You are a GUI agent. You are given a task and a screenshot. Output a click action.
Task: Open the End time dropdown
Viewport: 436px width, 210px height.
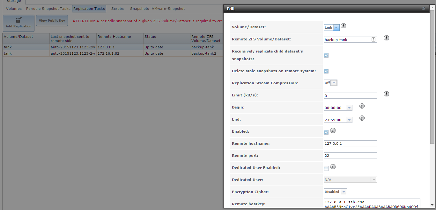349,120
